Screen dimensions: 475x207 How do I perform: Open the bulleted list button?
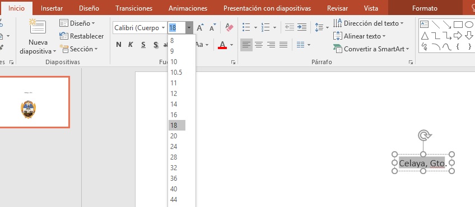(x=246, y=28)
